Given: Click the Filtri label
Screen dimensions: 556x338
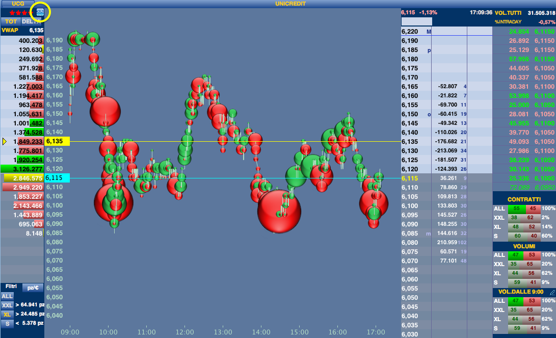Looking at the screenshot, I should [x=11, y=286].
